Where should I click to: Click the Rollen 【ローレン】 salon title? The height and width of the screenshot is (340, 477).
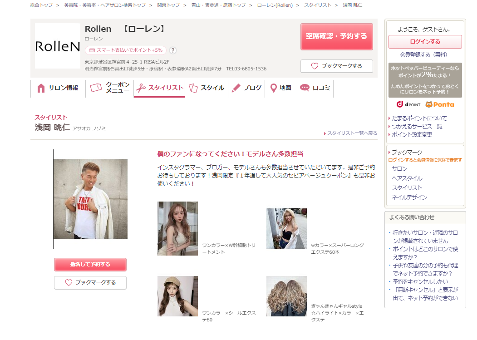[x=125, y=29]
